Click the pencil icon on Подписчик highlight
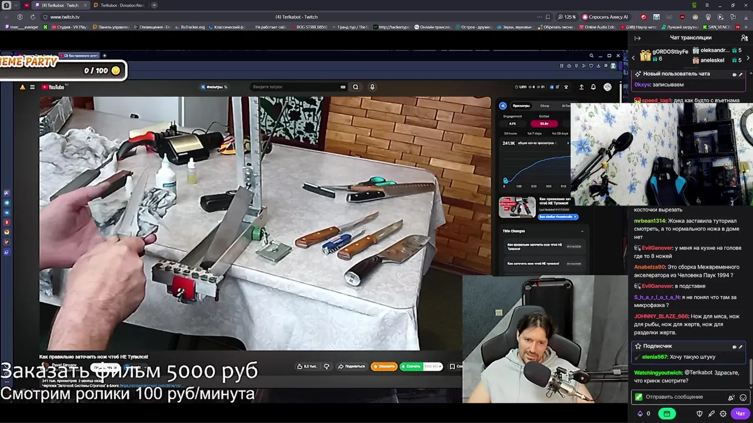Screen dimensions: 753x423 pyautogui.click(x=741, y=347)
